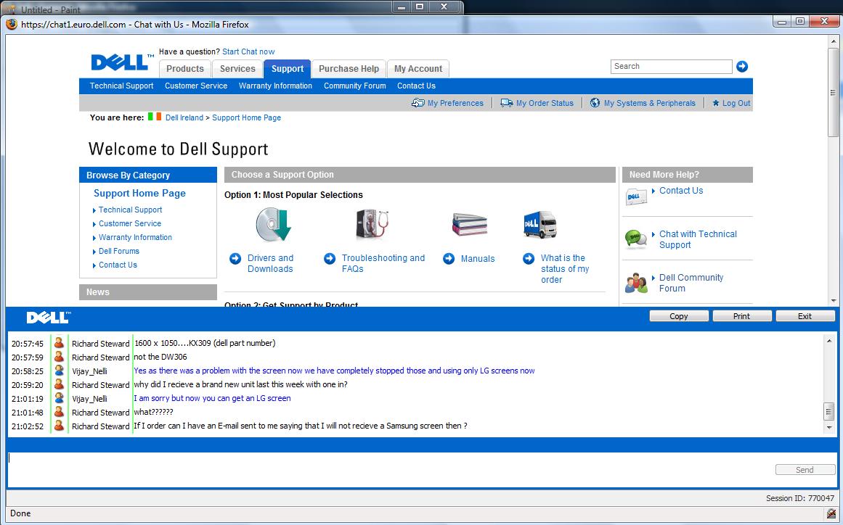Click the blue arrow beside Manuals
The height and width of the screenshot is (525, 843).
449,259
